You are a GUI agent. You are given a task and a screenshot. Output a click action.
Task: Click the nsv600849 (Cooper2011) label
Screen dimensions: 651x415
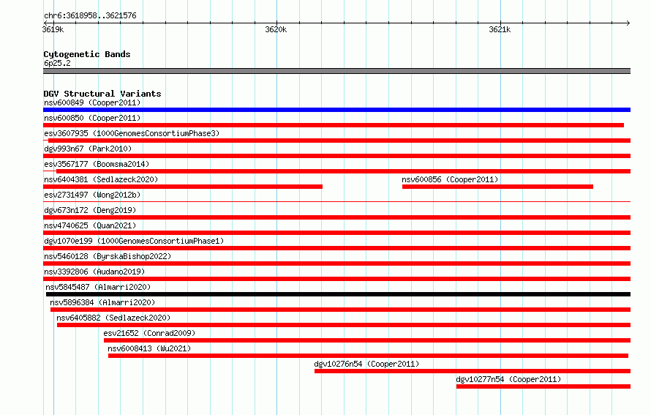click(x=92, y=102)
